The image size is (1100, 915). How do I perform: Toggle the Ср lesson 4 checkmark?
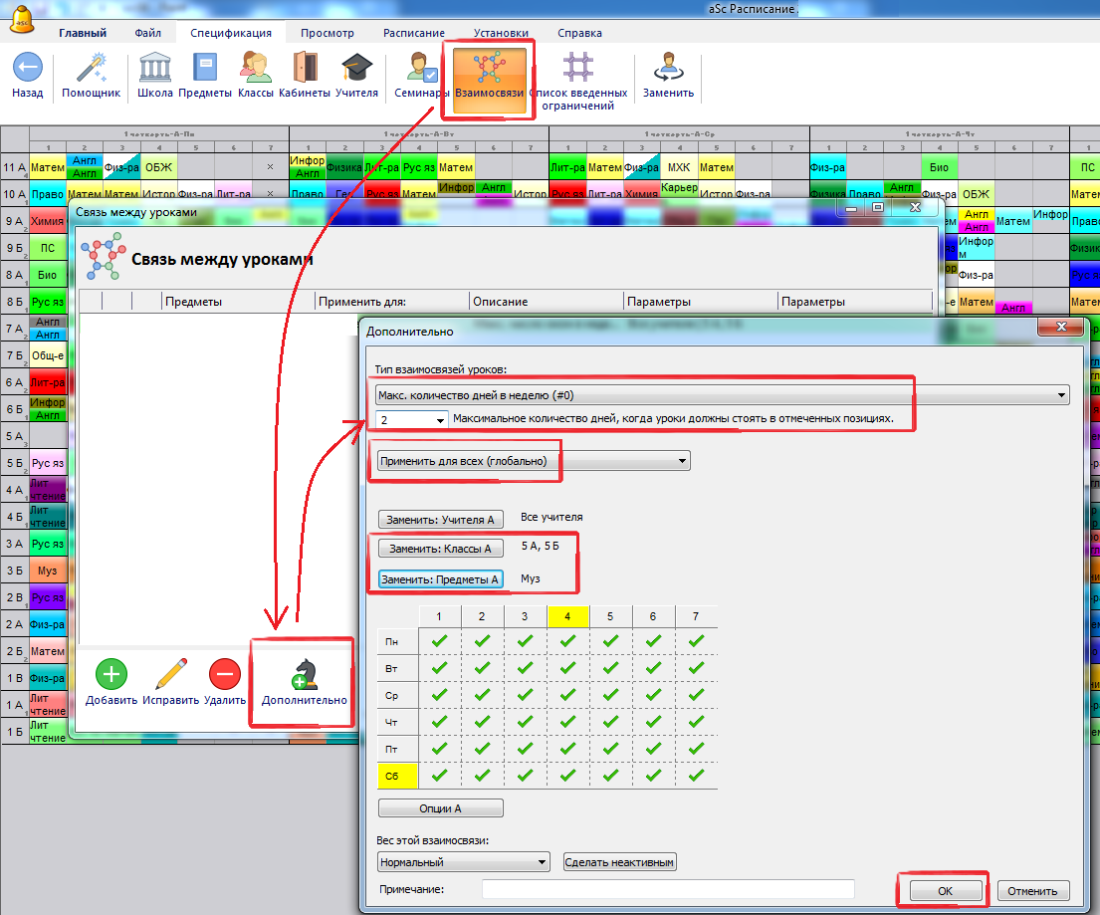click(x=567, y=695)
